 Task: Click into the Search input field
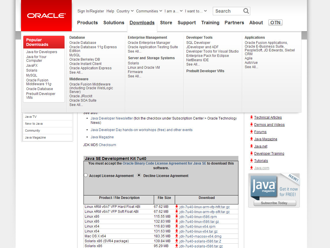click(x=228, y=11)
